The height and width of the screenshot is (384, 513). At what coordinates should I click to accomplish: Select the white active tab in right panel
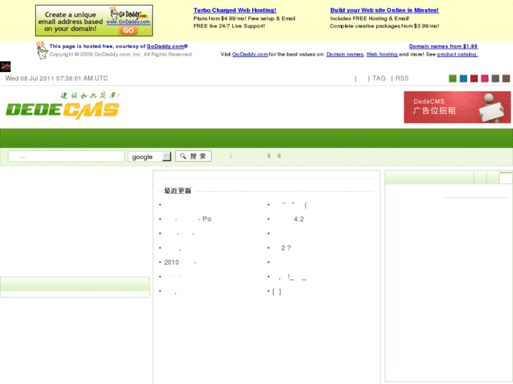[505, 178]
